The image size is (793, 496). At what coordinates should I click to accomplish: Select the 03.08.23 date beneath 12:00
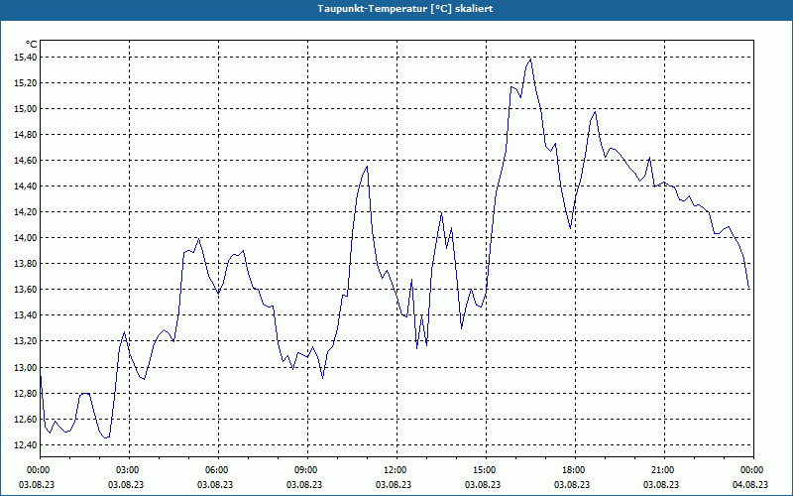[x=393, y=484]
